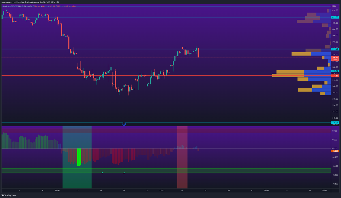Image resolution: width=341 pixels, height=198 pixels.
Task: Click the widest gold volume profile bar near 374
Action: point(288,75)
